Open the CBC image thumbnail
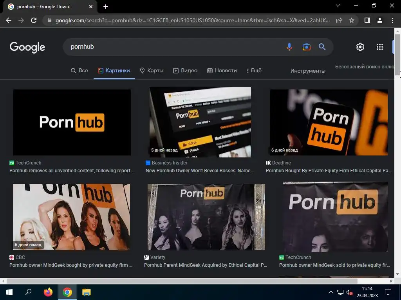The width and height of the screenshot is (401, 300). coord(71,217)
